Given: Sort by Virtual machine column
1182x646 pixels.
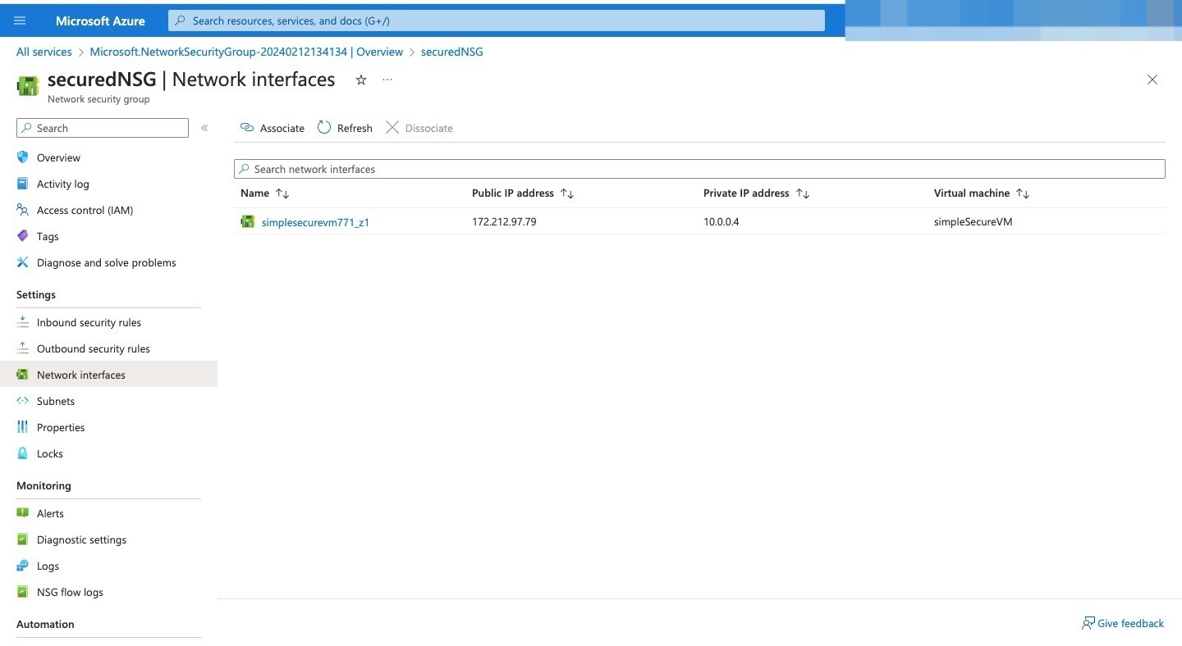Looking at the screenshot, I should 982,193.
